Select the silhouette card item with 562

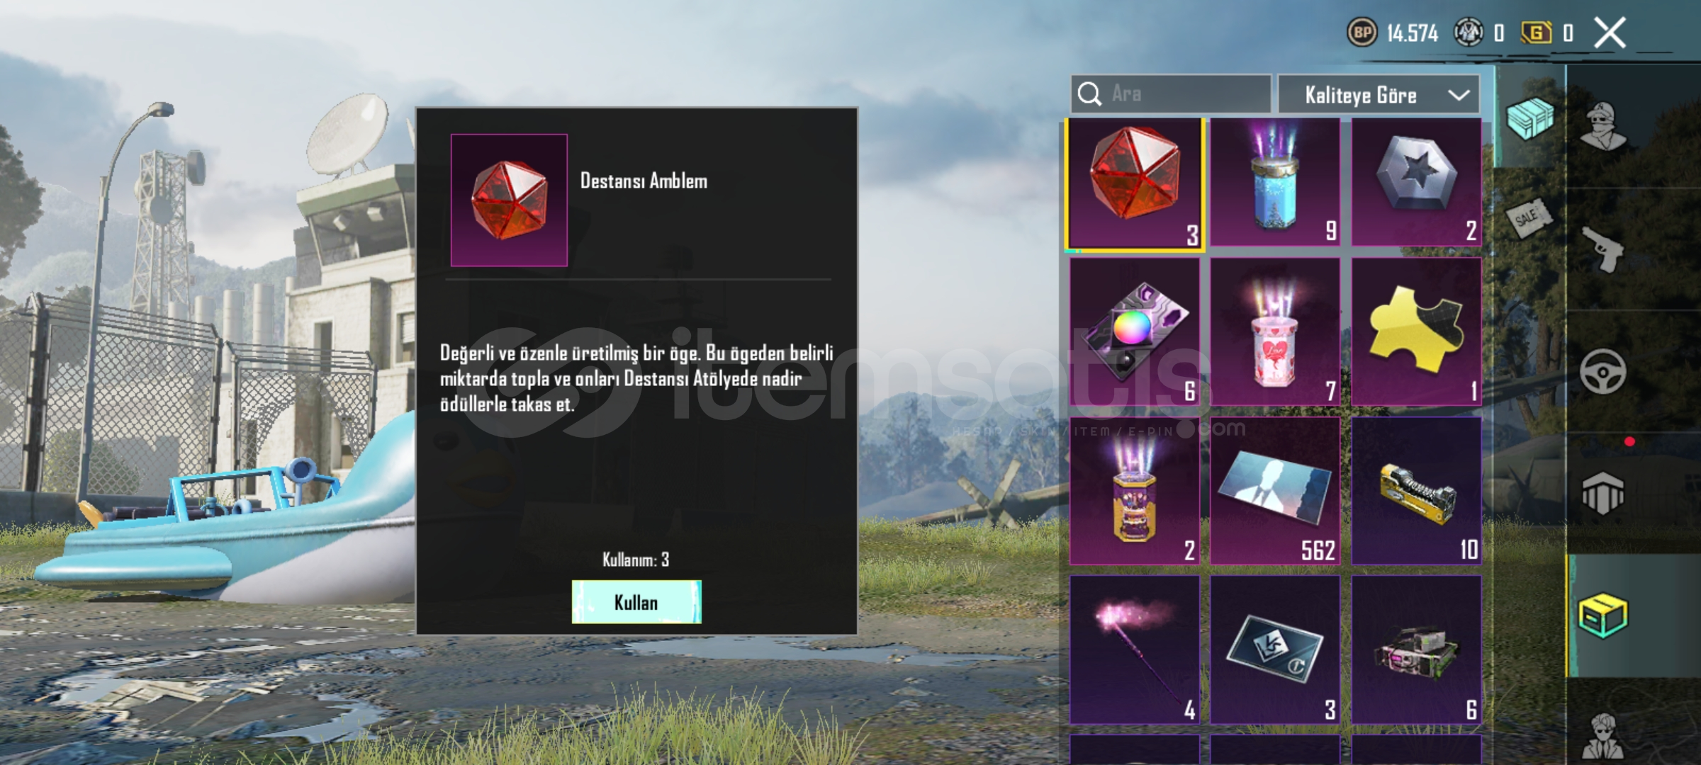click(x=1275, y=491)
